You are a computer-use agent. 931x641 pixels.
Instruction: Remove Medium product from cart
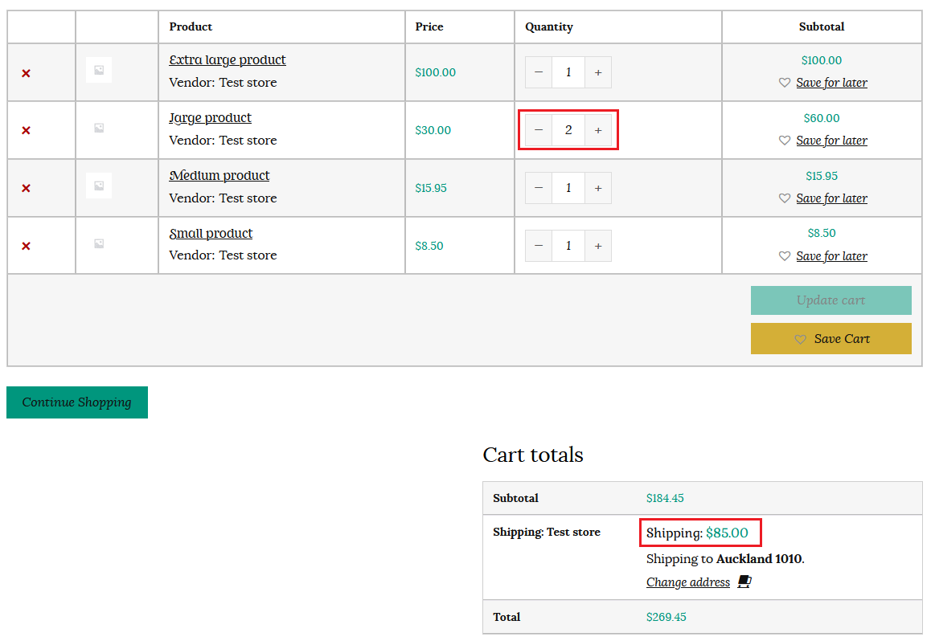pyautogui.click(x=26, y=188)
